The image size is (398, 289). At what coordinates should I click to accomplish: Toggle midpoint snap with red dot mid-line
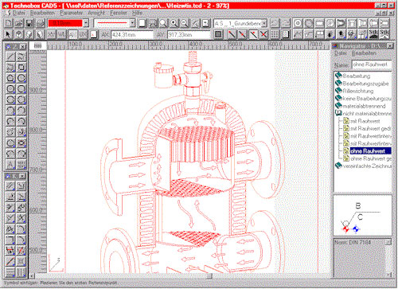click(x=242, y=34)
